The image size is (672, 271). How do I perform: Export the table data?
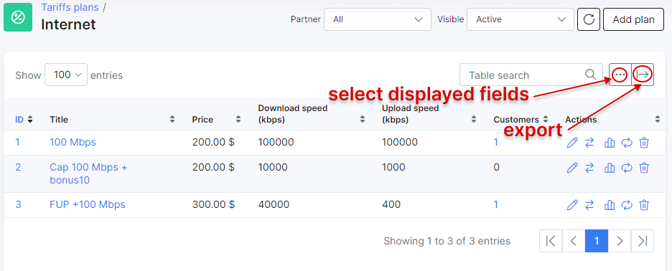point(643,75)
